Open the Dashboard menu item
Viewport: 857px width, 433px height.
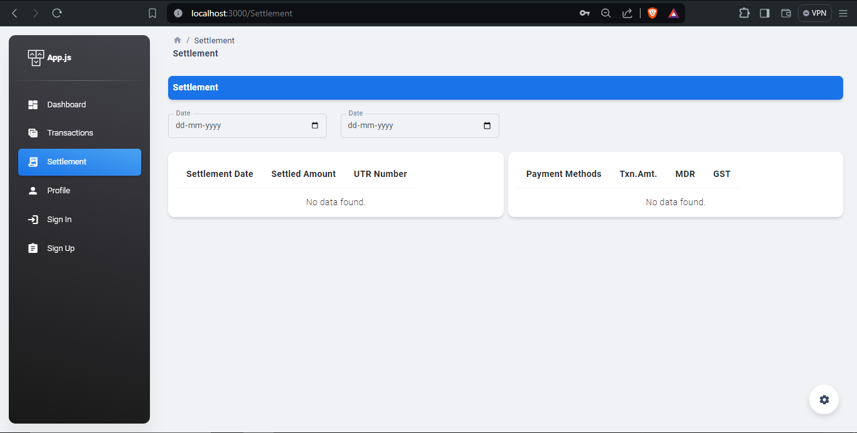point(80,105)
